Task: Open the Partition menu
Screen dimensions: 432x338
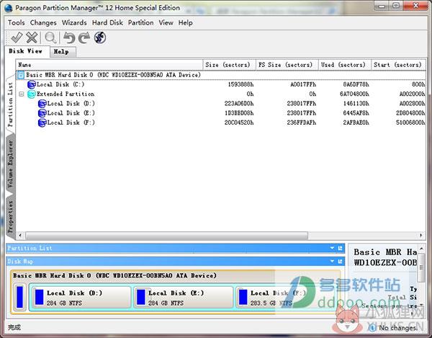Action: point(141,22)
